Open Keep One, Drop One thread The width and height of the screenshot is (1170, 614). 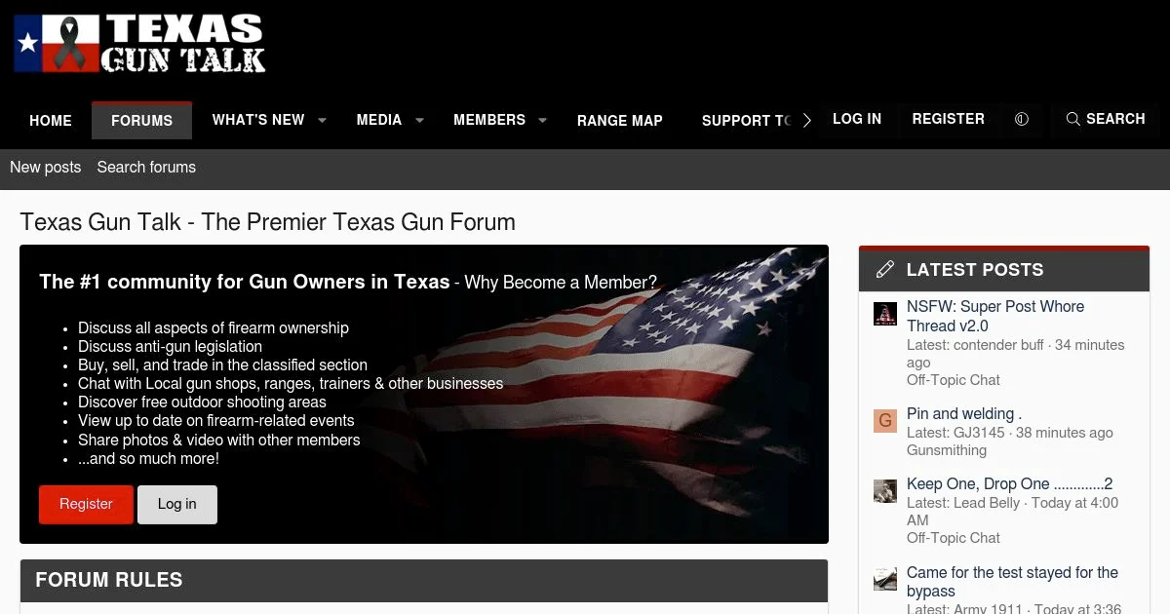tap(1010, 484)
